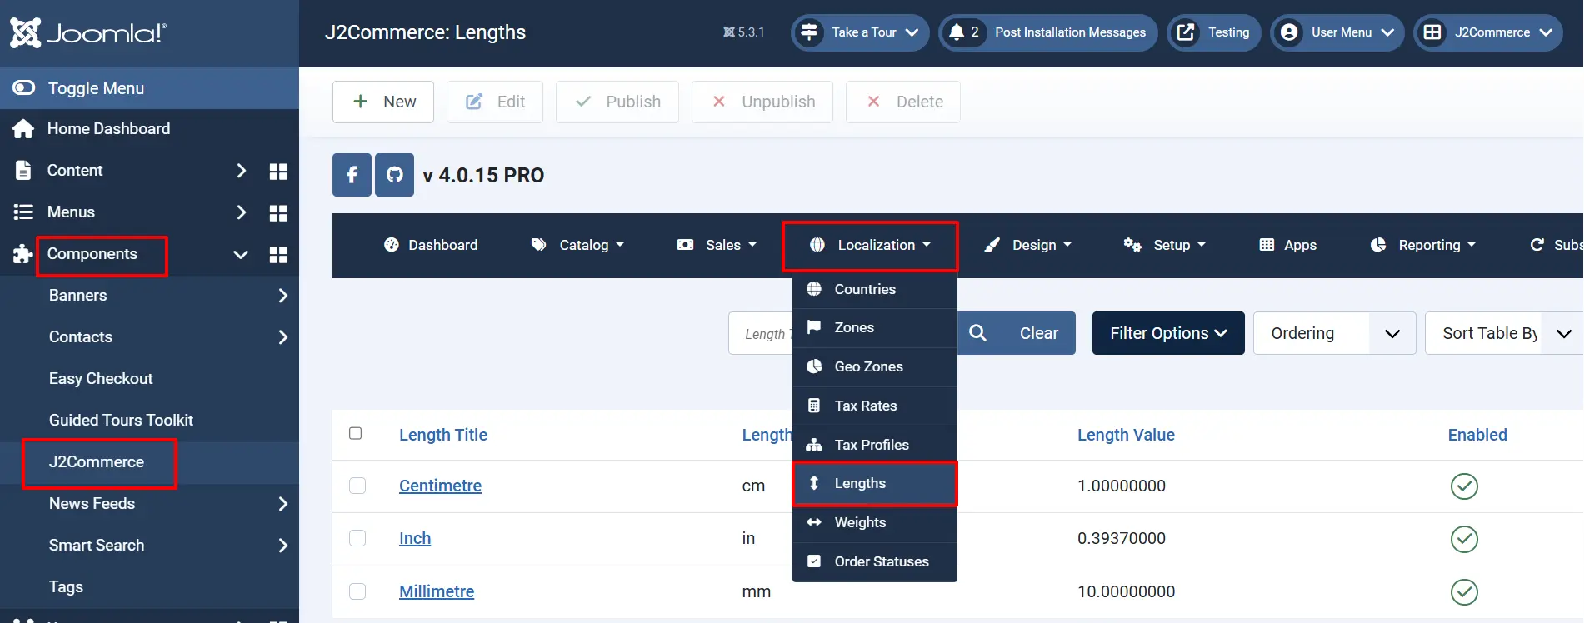Image resolution: width=1584 pixels, height=623 pixels.
Task: Click the search magnifier button
Action: [978, 333]
